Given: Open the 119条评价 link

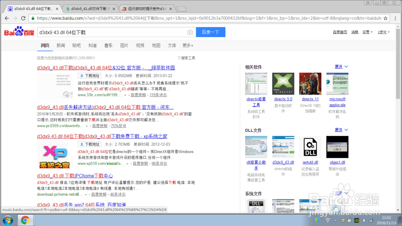Looking at the screenshot, I should [158, 95].
